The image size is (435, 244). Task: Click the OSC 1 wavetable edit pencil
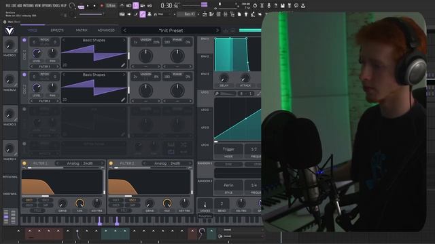(x=123, y=65)
